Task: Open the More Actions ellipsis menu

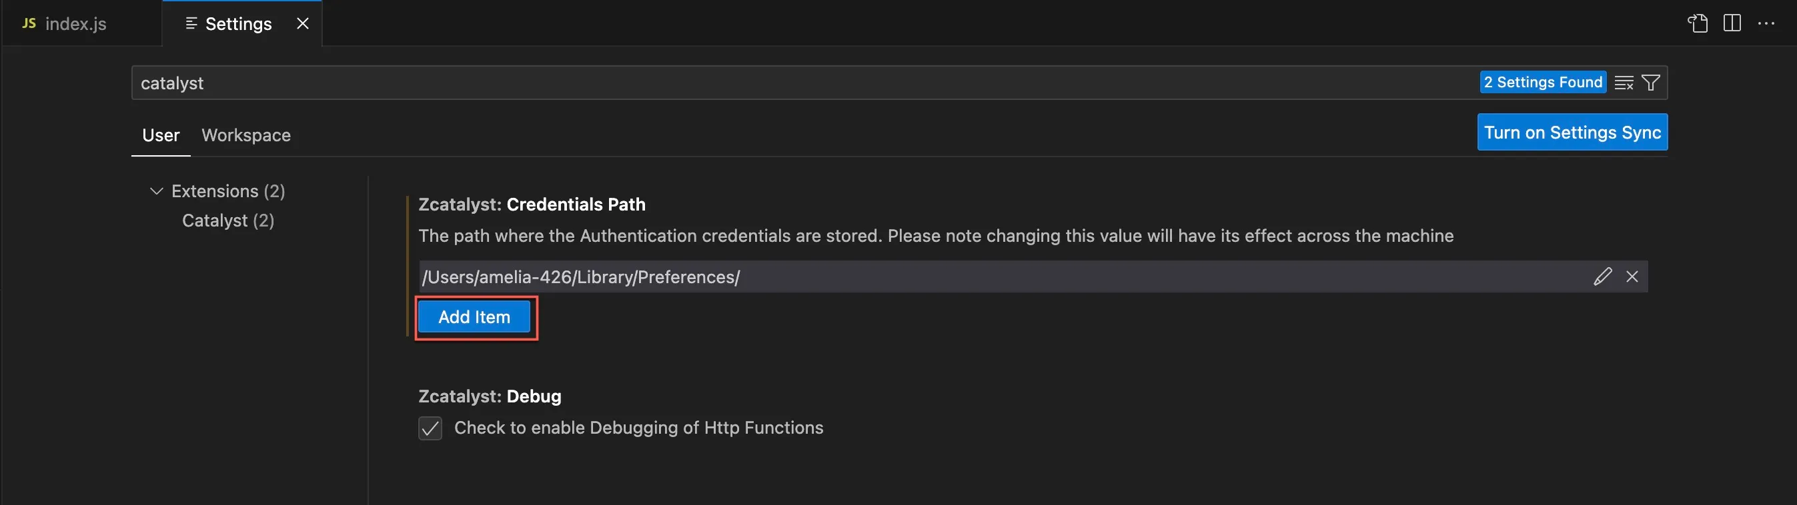Action: [x=1766, y=23]
